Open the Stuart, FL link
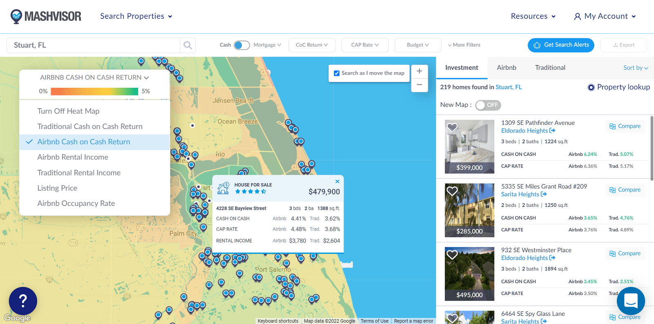This screenshot has height=324, width=654. [x=508, y=87]
